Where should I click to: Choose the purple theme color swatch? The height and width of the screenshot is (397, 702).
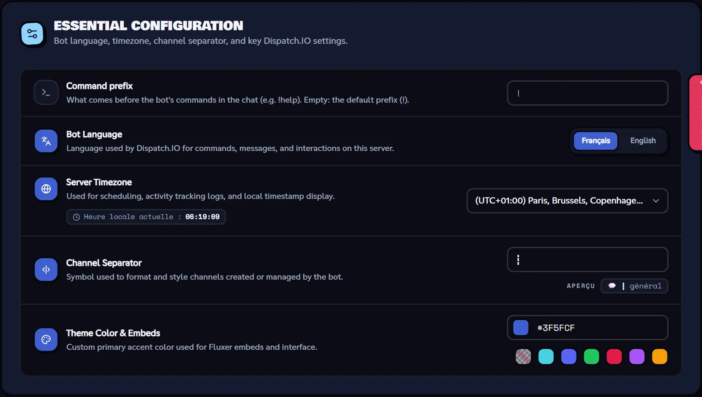[x=637, y=357]
